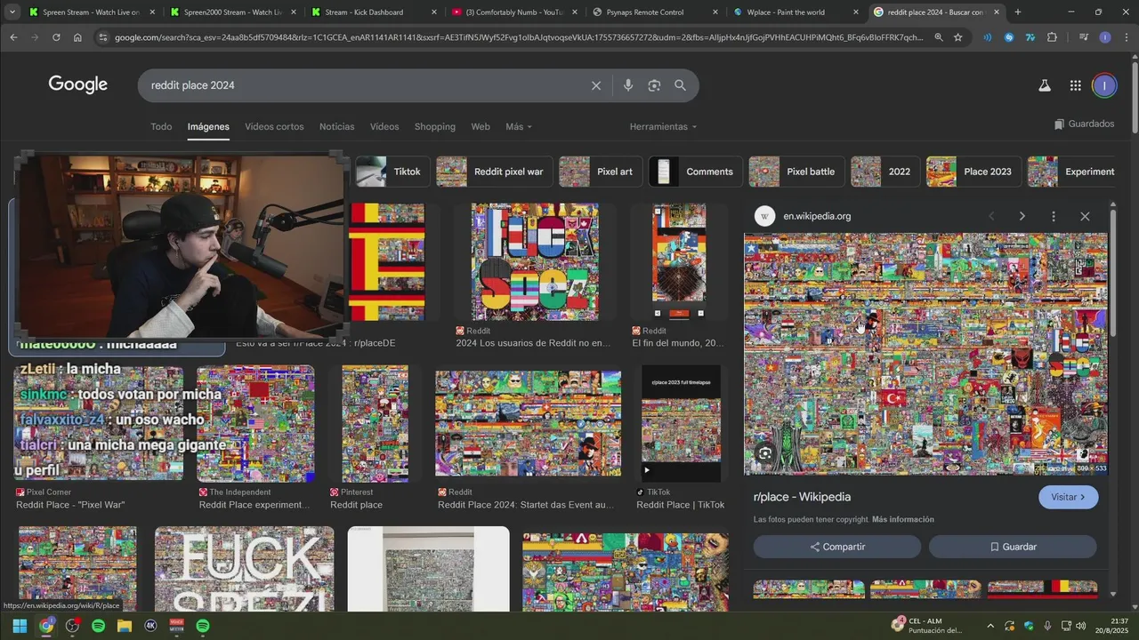Bookmark this page with the star icon
The height and width of the screenshot is (640, 1139).
(958, 37)
